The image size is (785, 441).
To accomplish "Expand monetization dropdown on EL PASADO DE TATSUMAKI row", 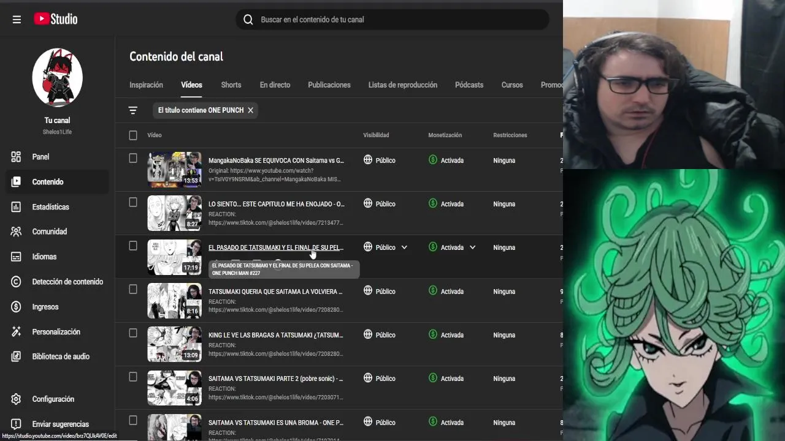I will (472, 247).
